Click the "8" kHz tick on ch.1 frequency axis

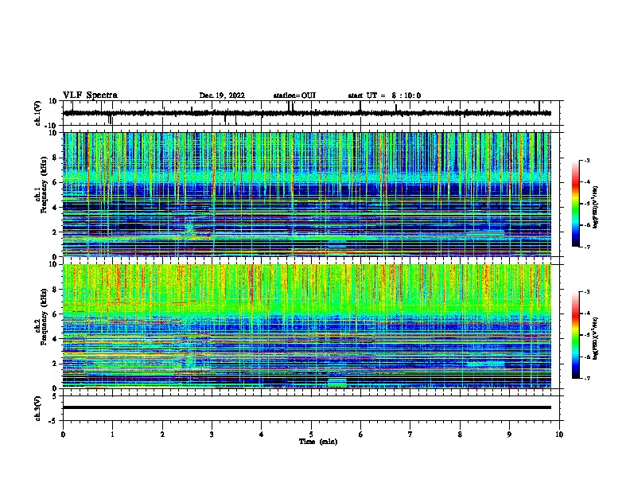click(x=55, y=158)
